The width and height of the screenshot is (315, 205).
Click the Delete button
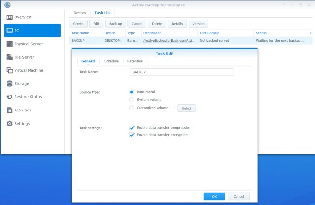click(157, 24)
